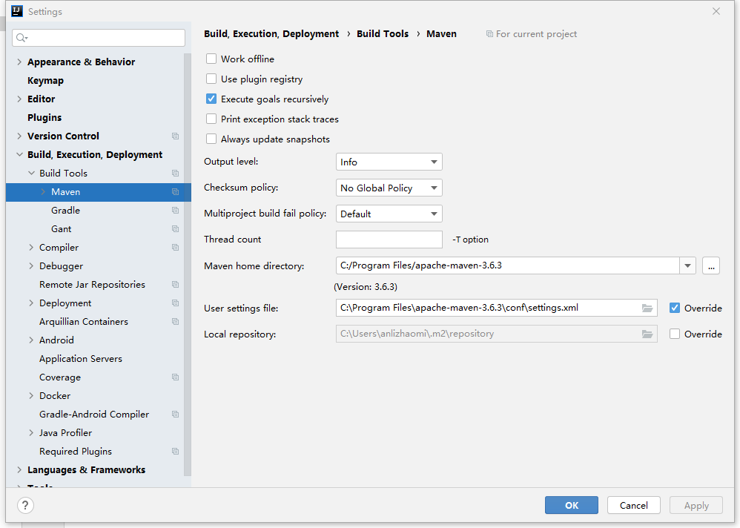Open the Application Servers settings page
Image resolution: width=740 pixels, height=528 pixels.
(x=81, y=359)
